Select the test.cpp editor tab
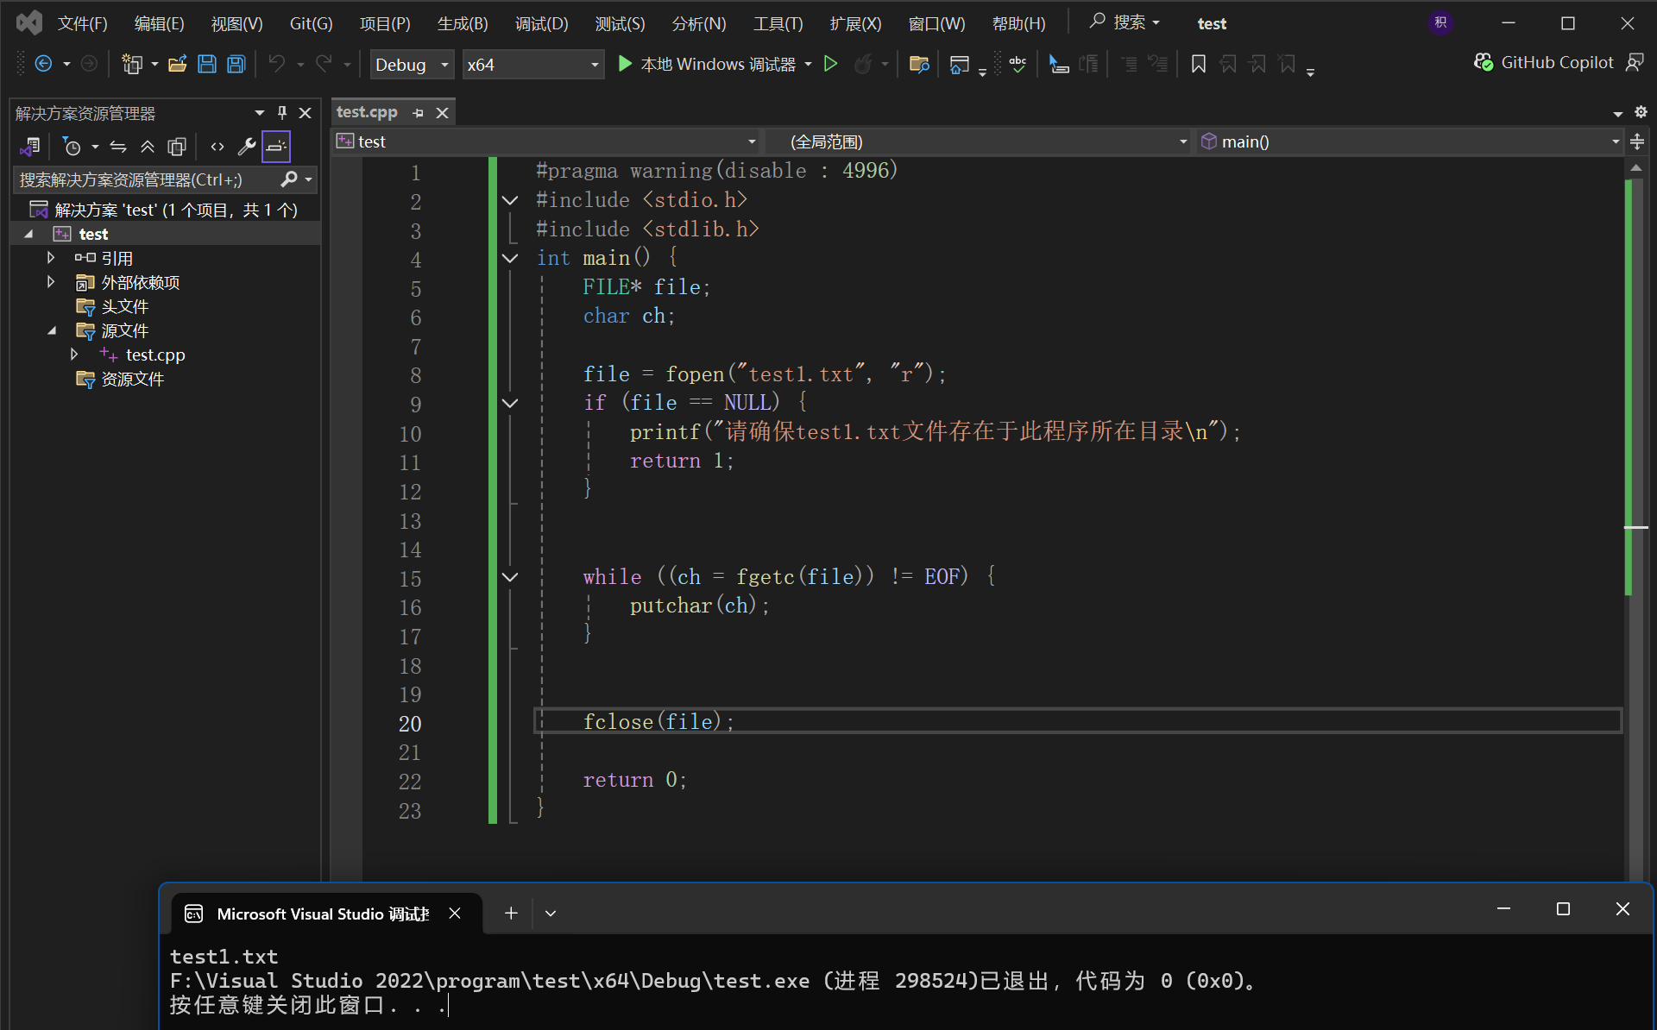 pyautogui.click(x=367, y=112)
